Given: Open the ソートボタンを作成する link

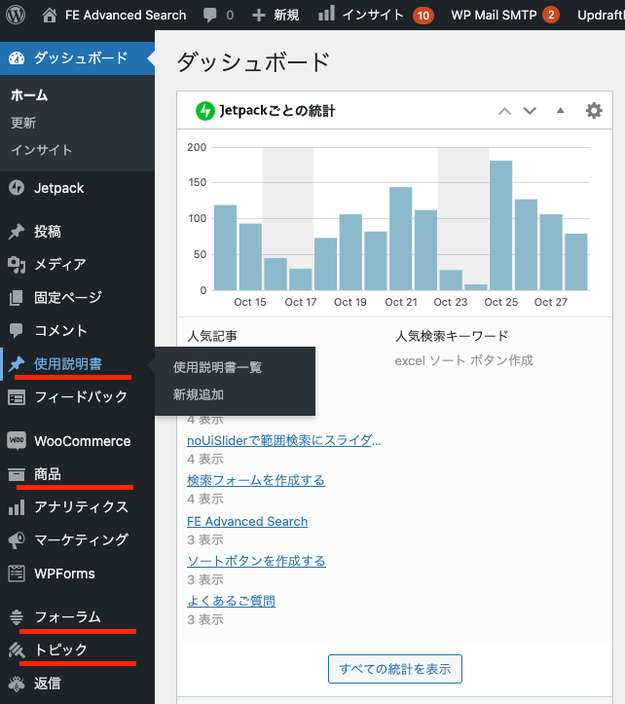Looking at the screenshot, I should (x=256, y=561).
